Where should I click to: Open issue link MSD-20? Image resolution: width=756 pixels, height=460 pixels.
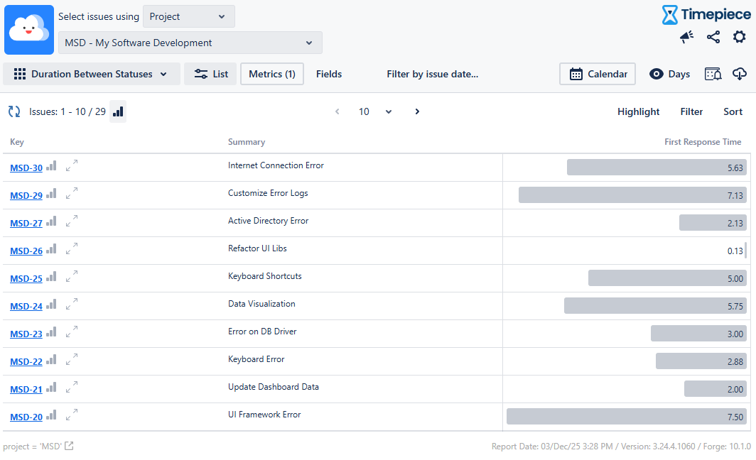click(x=26, y=417)
